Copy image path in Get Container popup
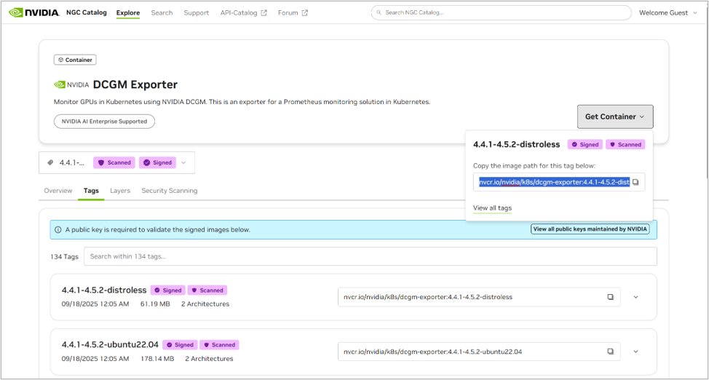This screenshot has height=380, width=709. [x=635, y=182]
